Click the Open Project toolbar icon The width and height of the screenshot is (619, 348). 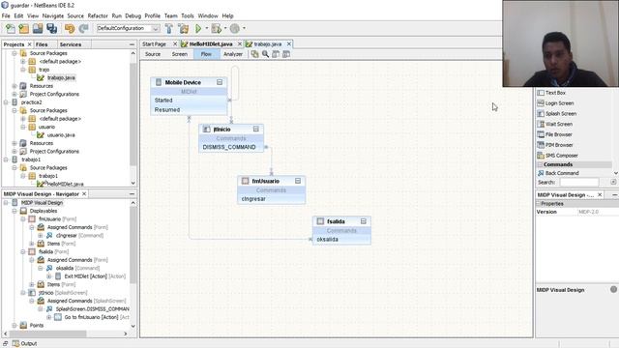[x=38, y=28]
